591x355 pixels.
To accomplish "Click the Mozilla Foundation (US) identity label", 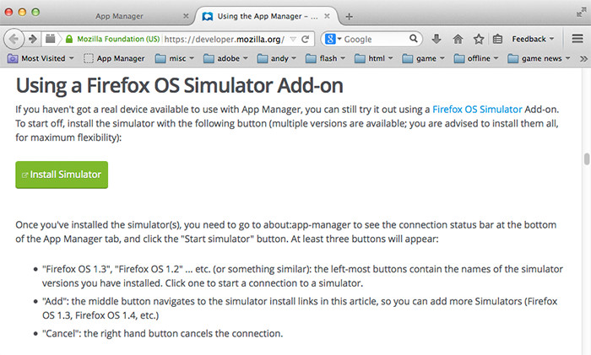I will [118, 39].
